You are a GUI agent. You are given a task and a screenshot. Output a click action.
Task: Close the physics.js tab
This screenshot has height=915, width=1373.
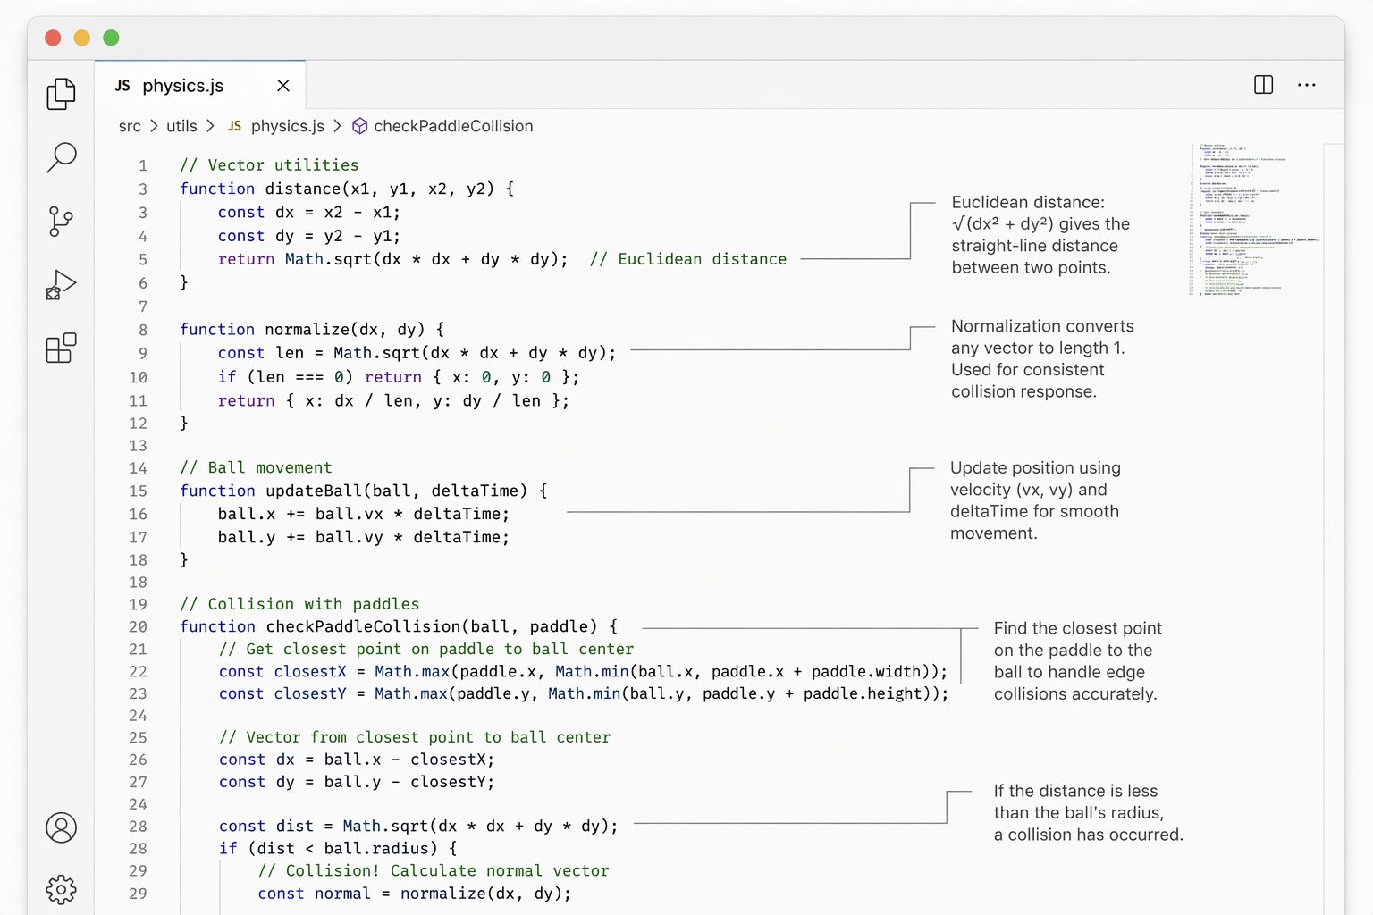[x=283, y=85]
